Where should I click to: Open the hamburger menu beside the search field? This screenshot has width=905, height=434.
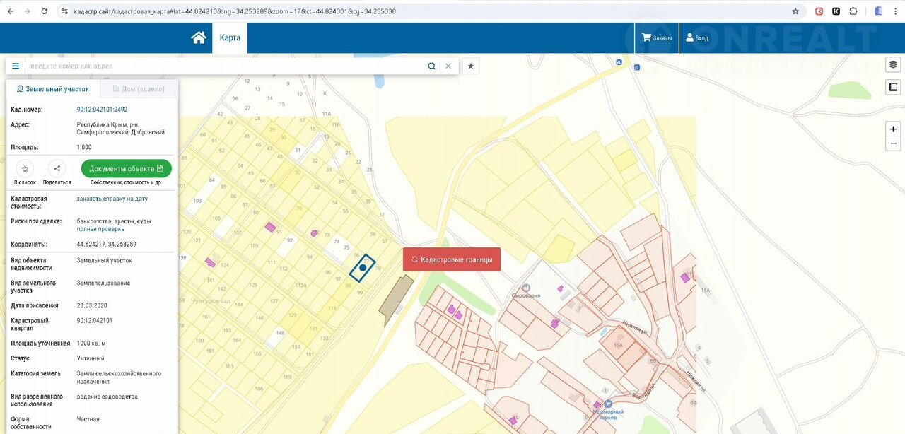point(16,66)
